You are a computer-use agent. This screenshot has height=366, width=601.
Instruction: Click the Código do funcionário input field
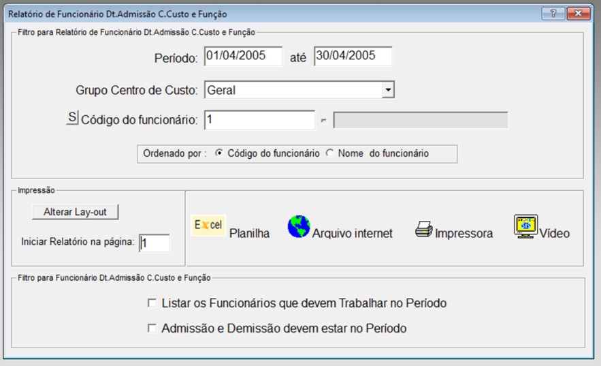[x=259, y=120]
